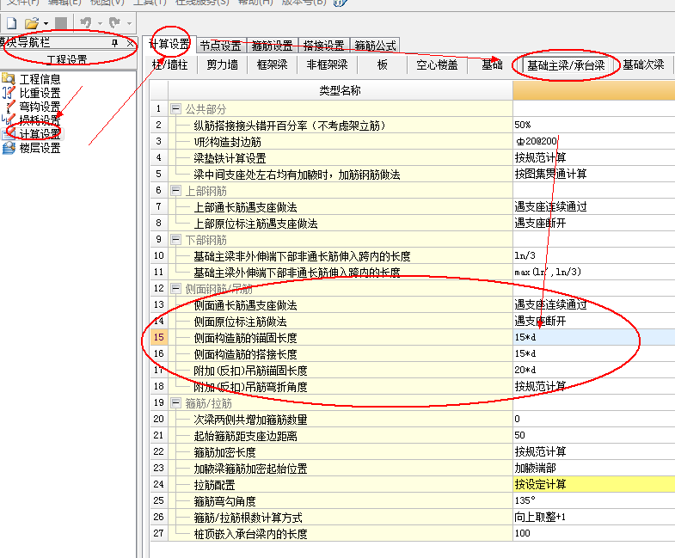Switch to the 节点设置 tab

[220, 46]
